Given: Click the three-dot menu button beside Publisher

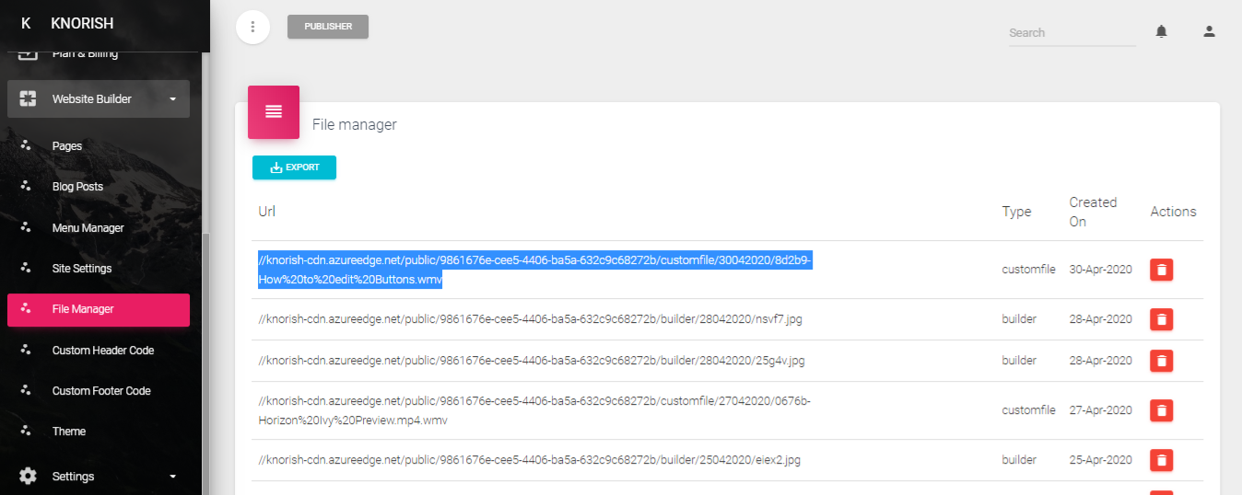Looking at the screenshot, I should (253, 27).
